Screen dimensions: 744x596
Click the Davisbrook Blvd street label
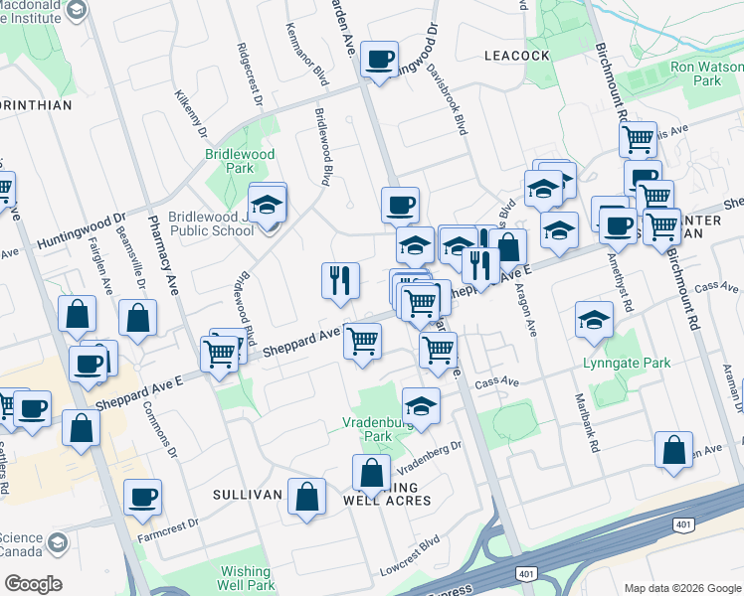(x=447, y=99)
